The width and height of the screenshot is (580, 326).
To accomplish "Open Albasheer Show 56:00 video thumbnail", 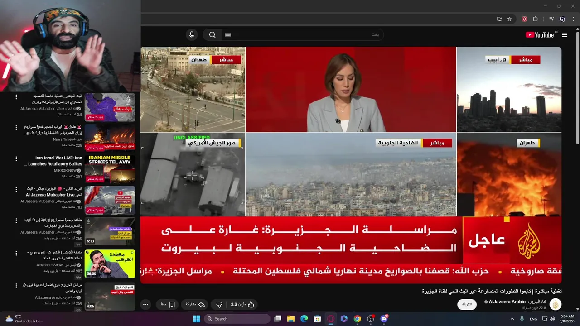I will [110, 264].
